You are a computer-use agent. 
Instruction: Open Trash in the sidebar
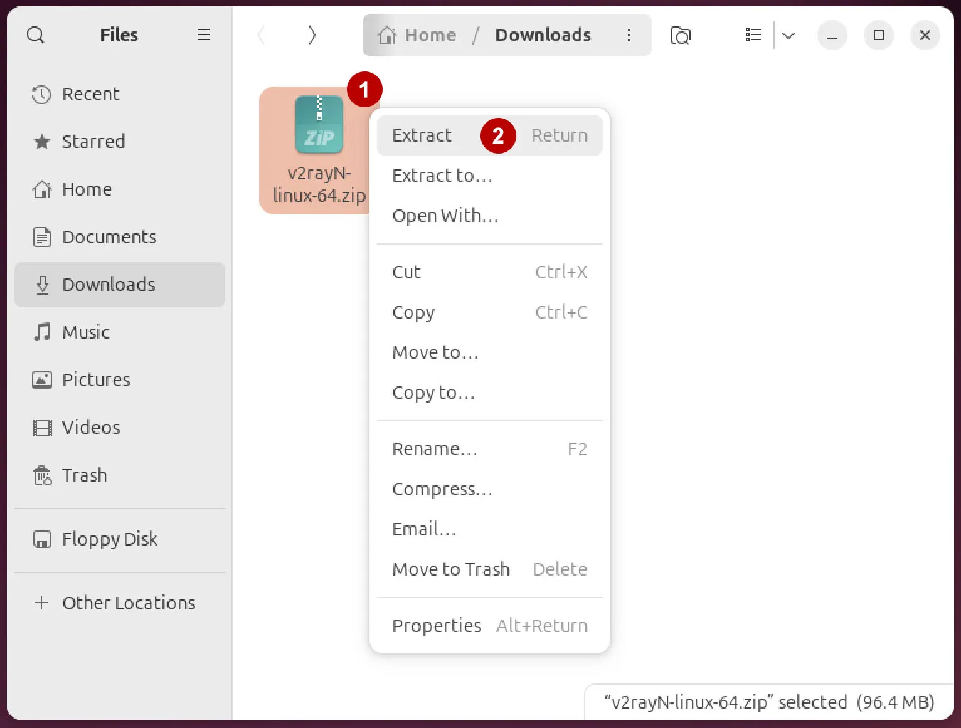pyautogui.click(x=120, y=475)
